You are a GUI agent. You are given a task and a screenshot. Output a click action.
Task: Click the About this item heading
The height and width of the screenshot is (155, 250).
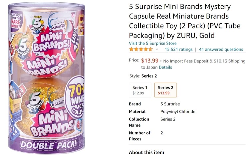(x=146, y=152)
